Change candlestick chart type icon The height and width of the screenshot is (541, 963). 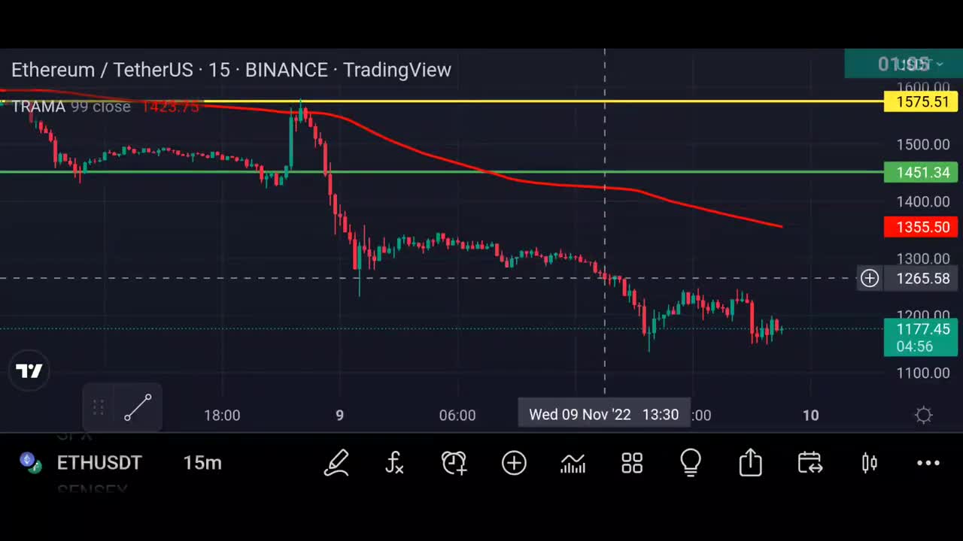point(869,463)
